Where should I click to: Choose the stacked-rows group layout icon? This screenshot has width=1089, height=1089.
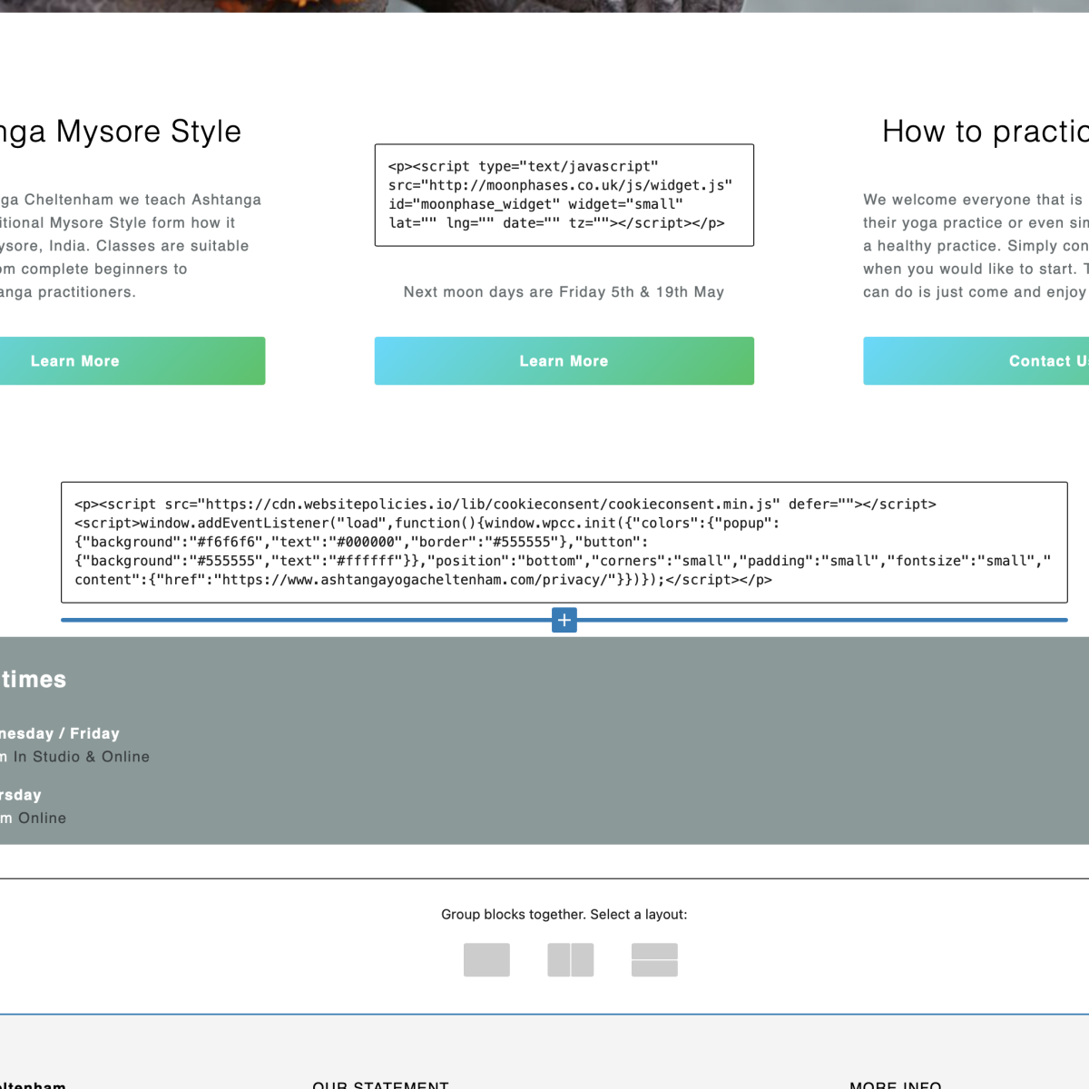[x=654, y=959]
